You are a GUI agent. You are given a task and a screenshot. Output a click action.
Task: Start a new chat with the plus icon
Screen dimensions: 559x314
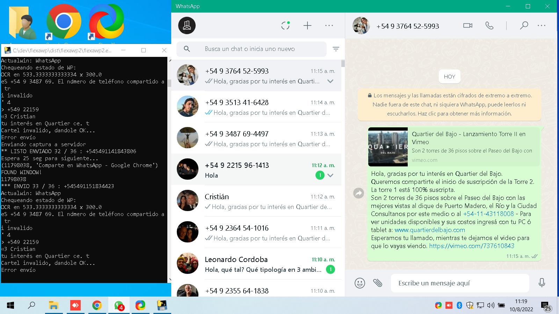pos(307,25)
